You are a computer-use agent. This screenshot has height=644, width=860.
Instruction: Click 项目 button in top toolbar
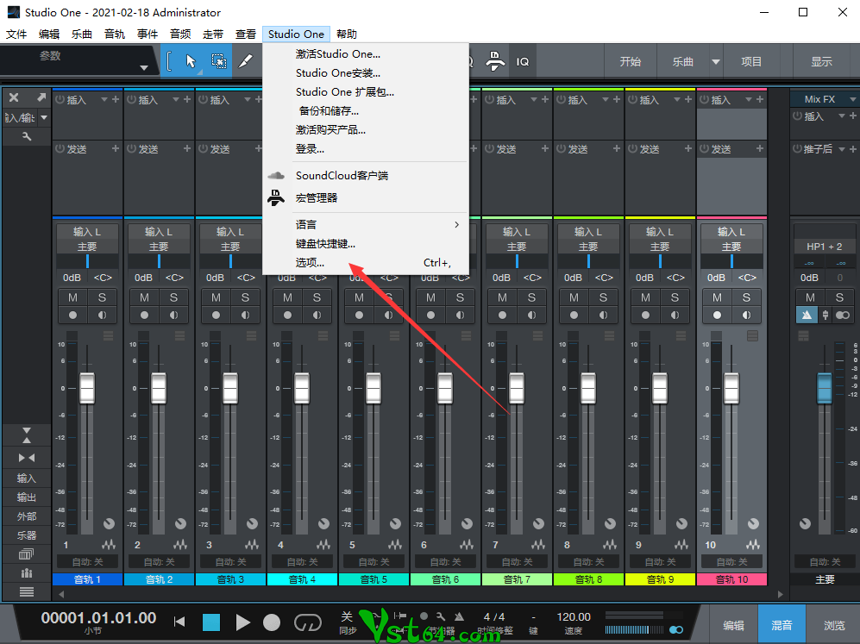(x=750, y=61)
